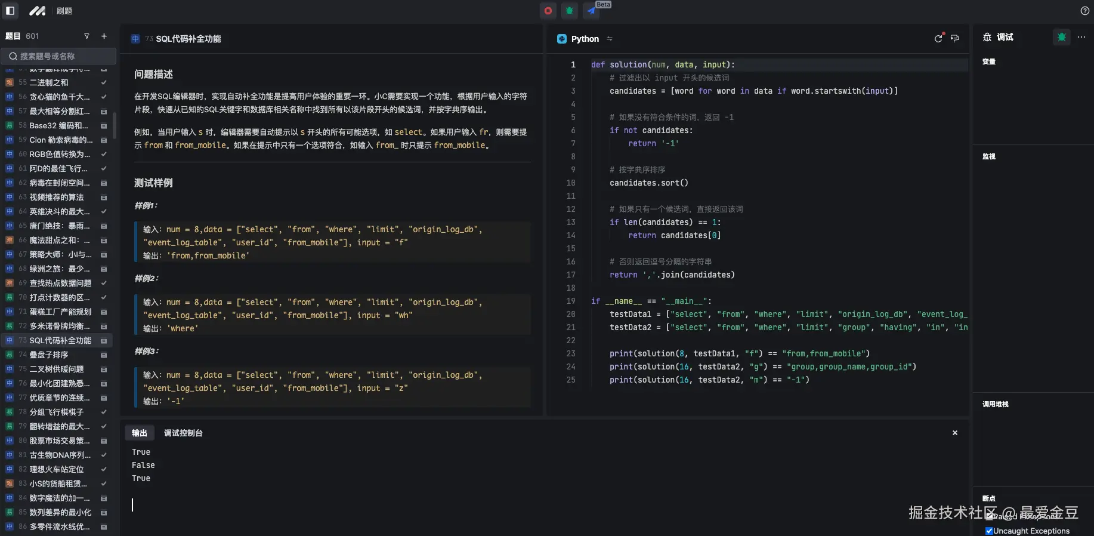Close the output panel

pyautogui.click(x=955, y=433)
